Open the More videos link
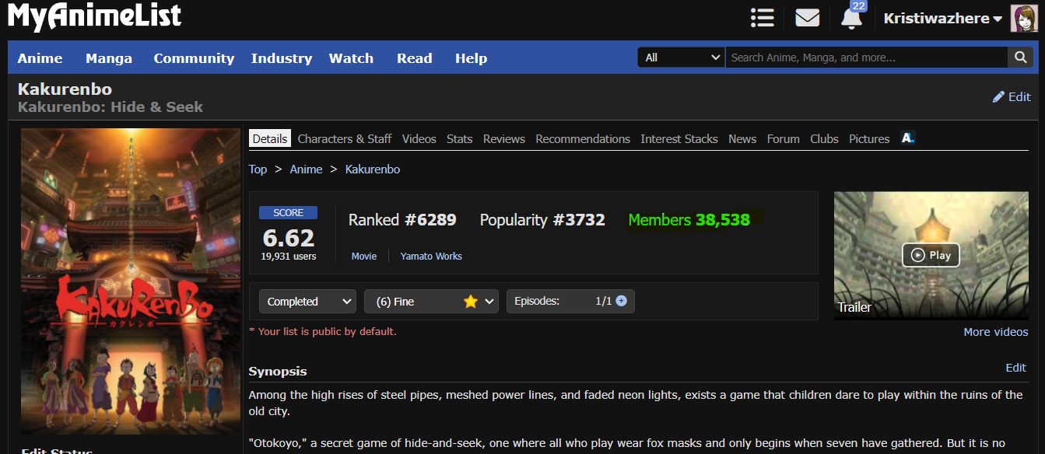The width and height of the screenshot is (1045, 454). tap(996, 332)
